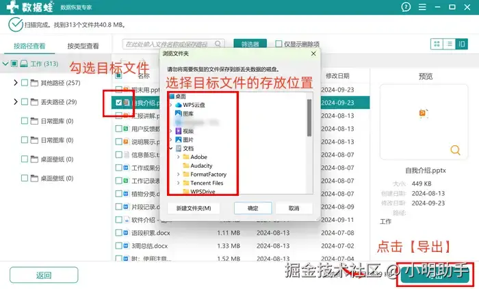Click the WPS云盘 cloud icon in dialog
The image size is (479, 289).
click(x=179, y=105)
